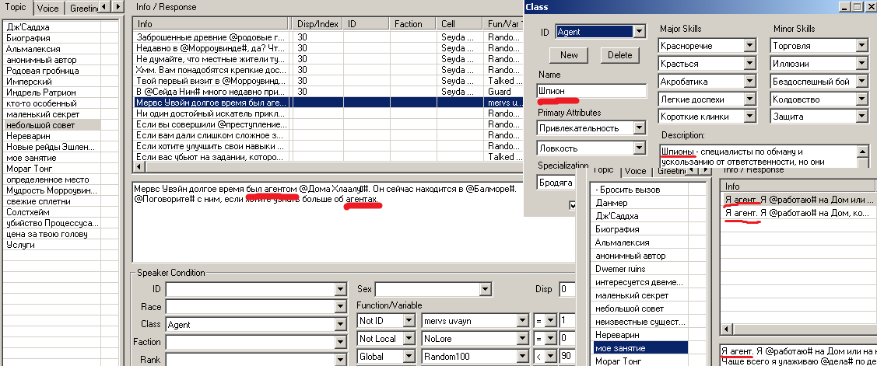Click left arrow of Info list scrollbar

139,167
